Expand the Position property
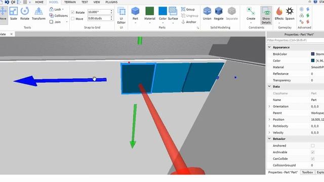 coord(269,119)
